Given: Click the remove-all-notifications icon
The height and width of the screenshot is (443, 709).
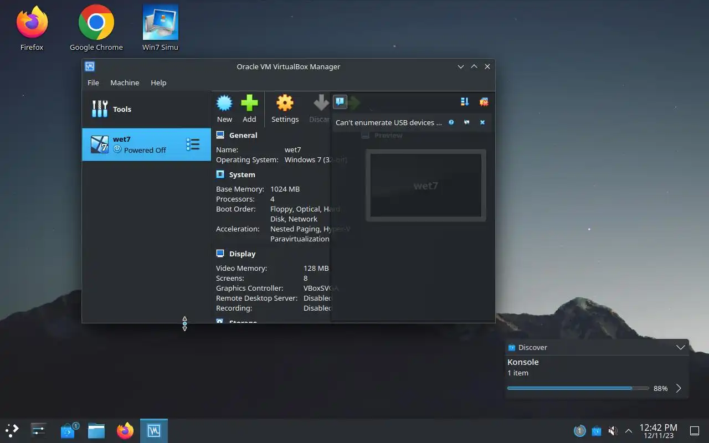Looking at the screenshot, I should click(484, 102).
